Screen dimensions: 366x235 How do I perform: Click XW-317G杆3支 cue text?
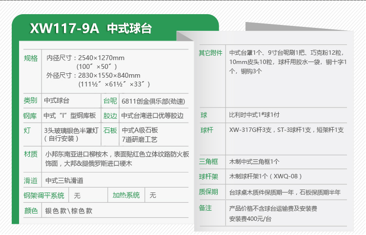tap(250, 130)
